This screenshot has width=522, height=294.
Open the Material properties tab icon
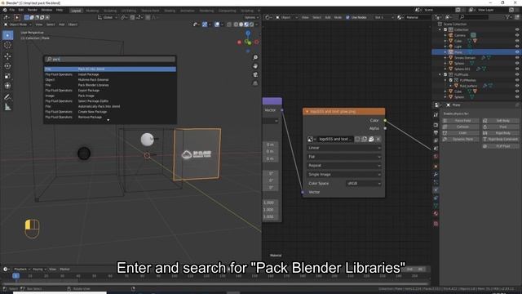tap(436, 214)
